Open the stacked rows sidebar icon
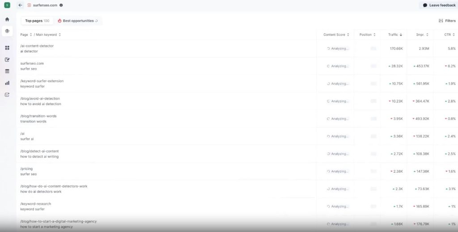 click(7, 71)
